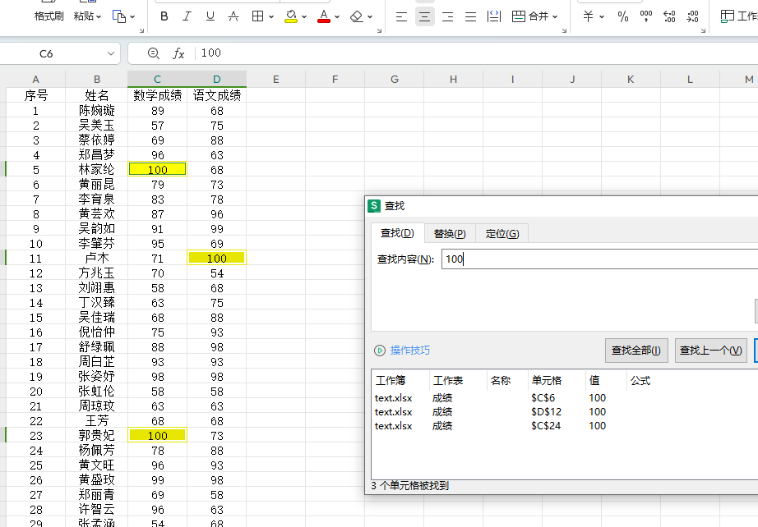The image size is (758, 527).
Task: Open the copy options dropdown arrow
Action: click(132, 17)
